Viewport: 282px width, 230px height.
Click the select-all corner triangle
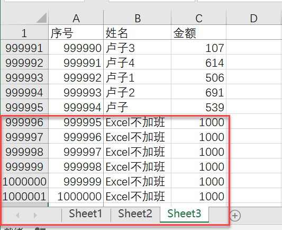(x=41, y=18)
